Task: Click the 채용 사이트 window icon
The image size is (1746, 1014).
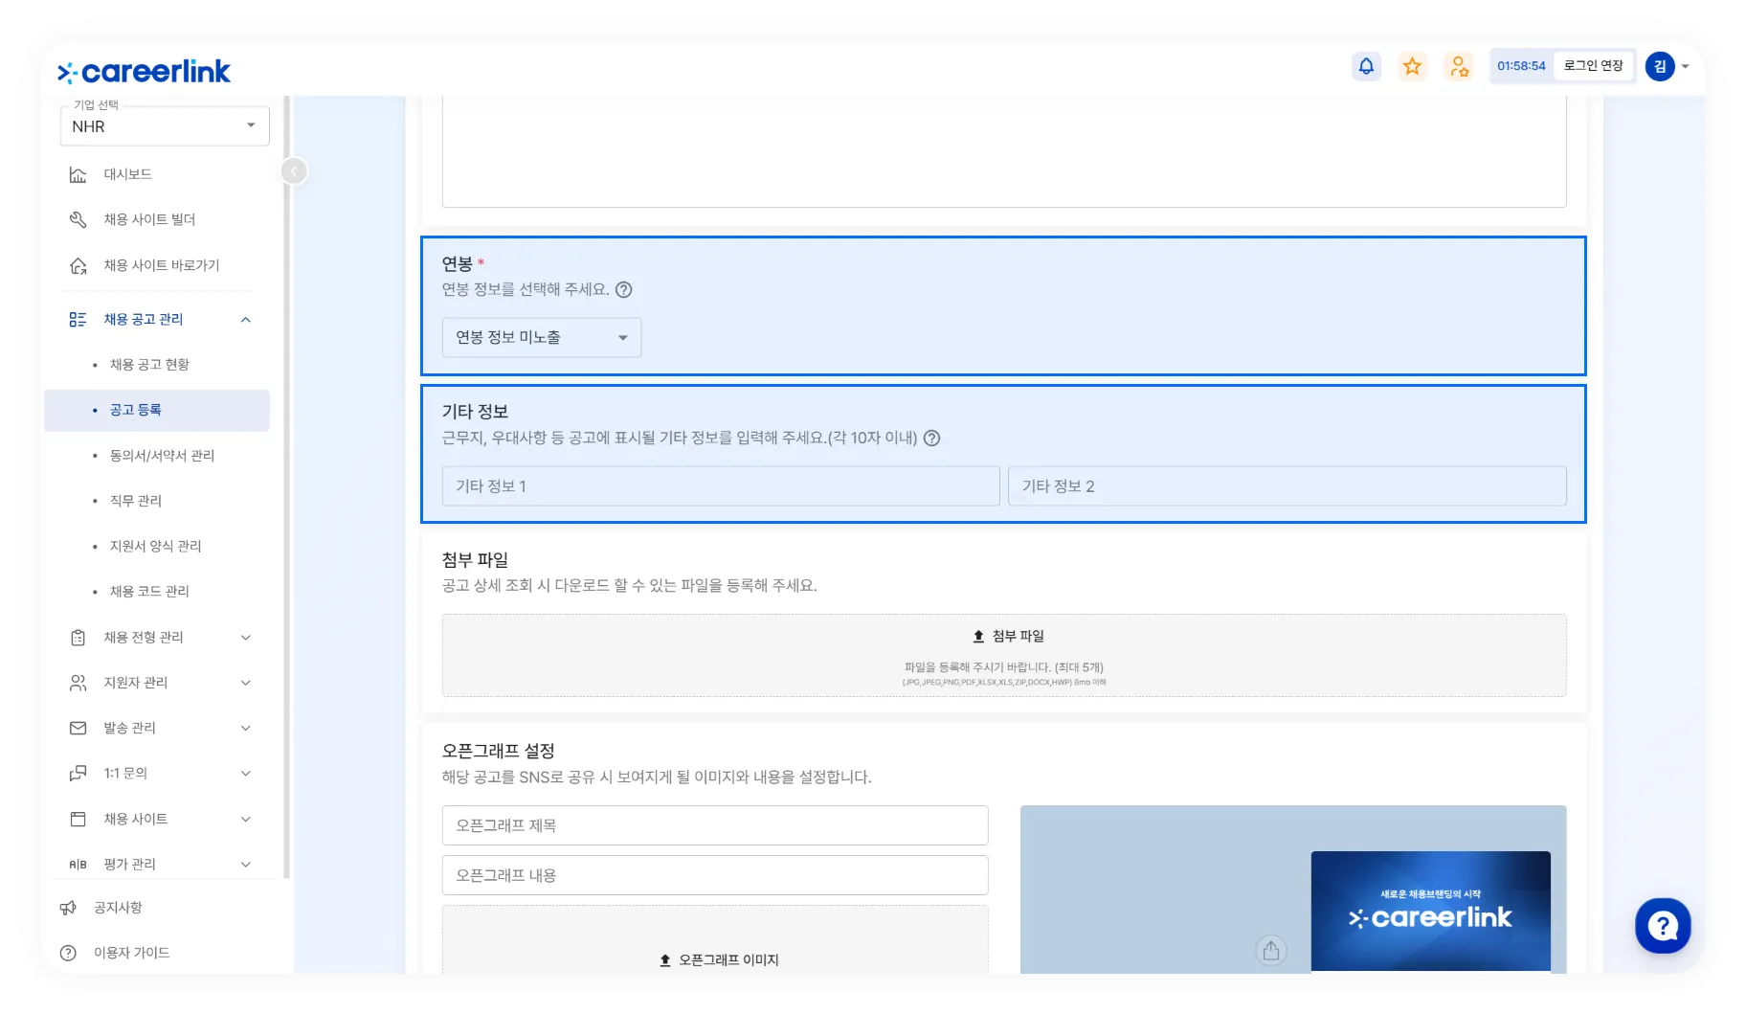Action: pos(78,820)
